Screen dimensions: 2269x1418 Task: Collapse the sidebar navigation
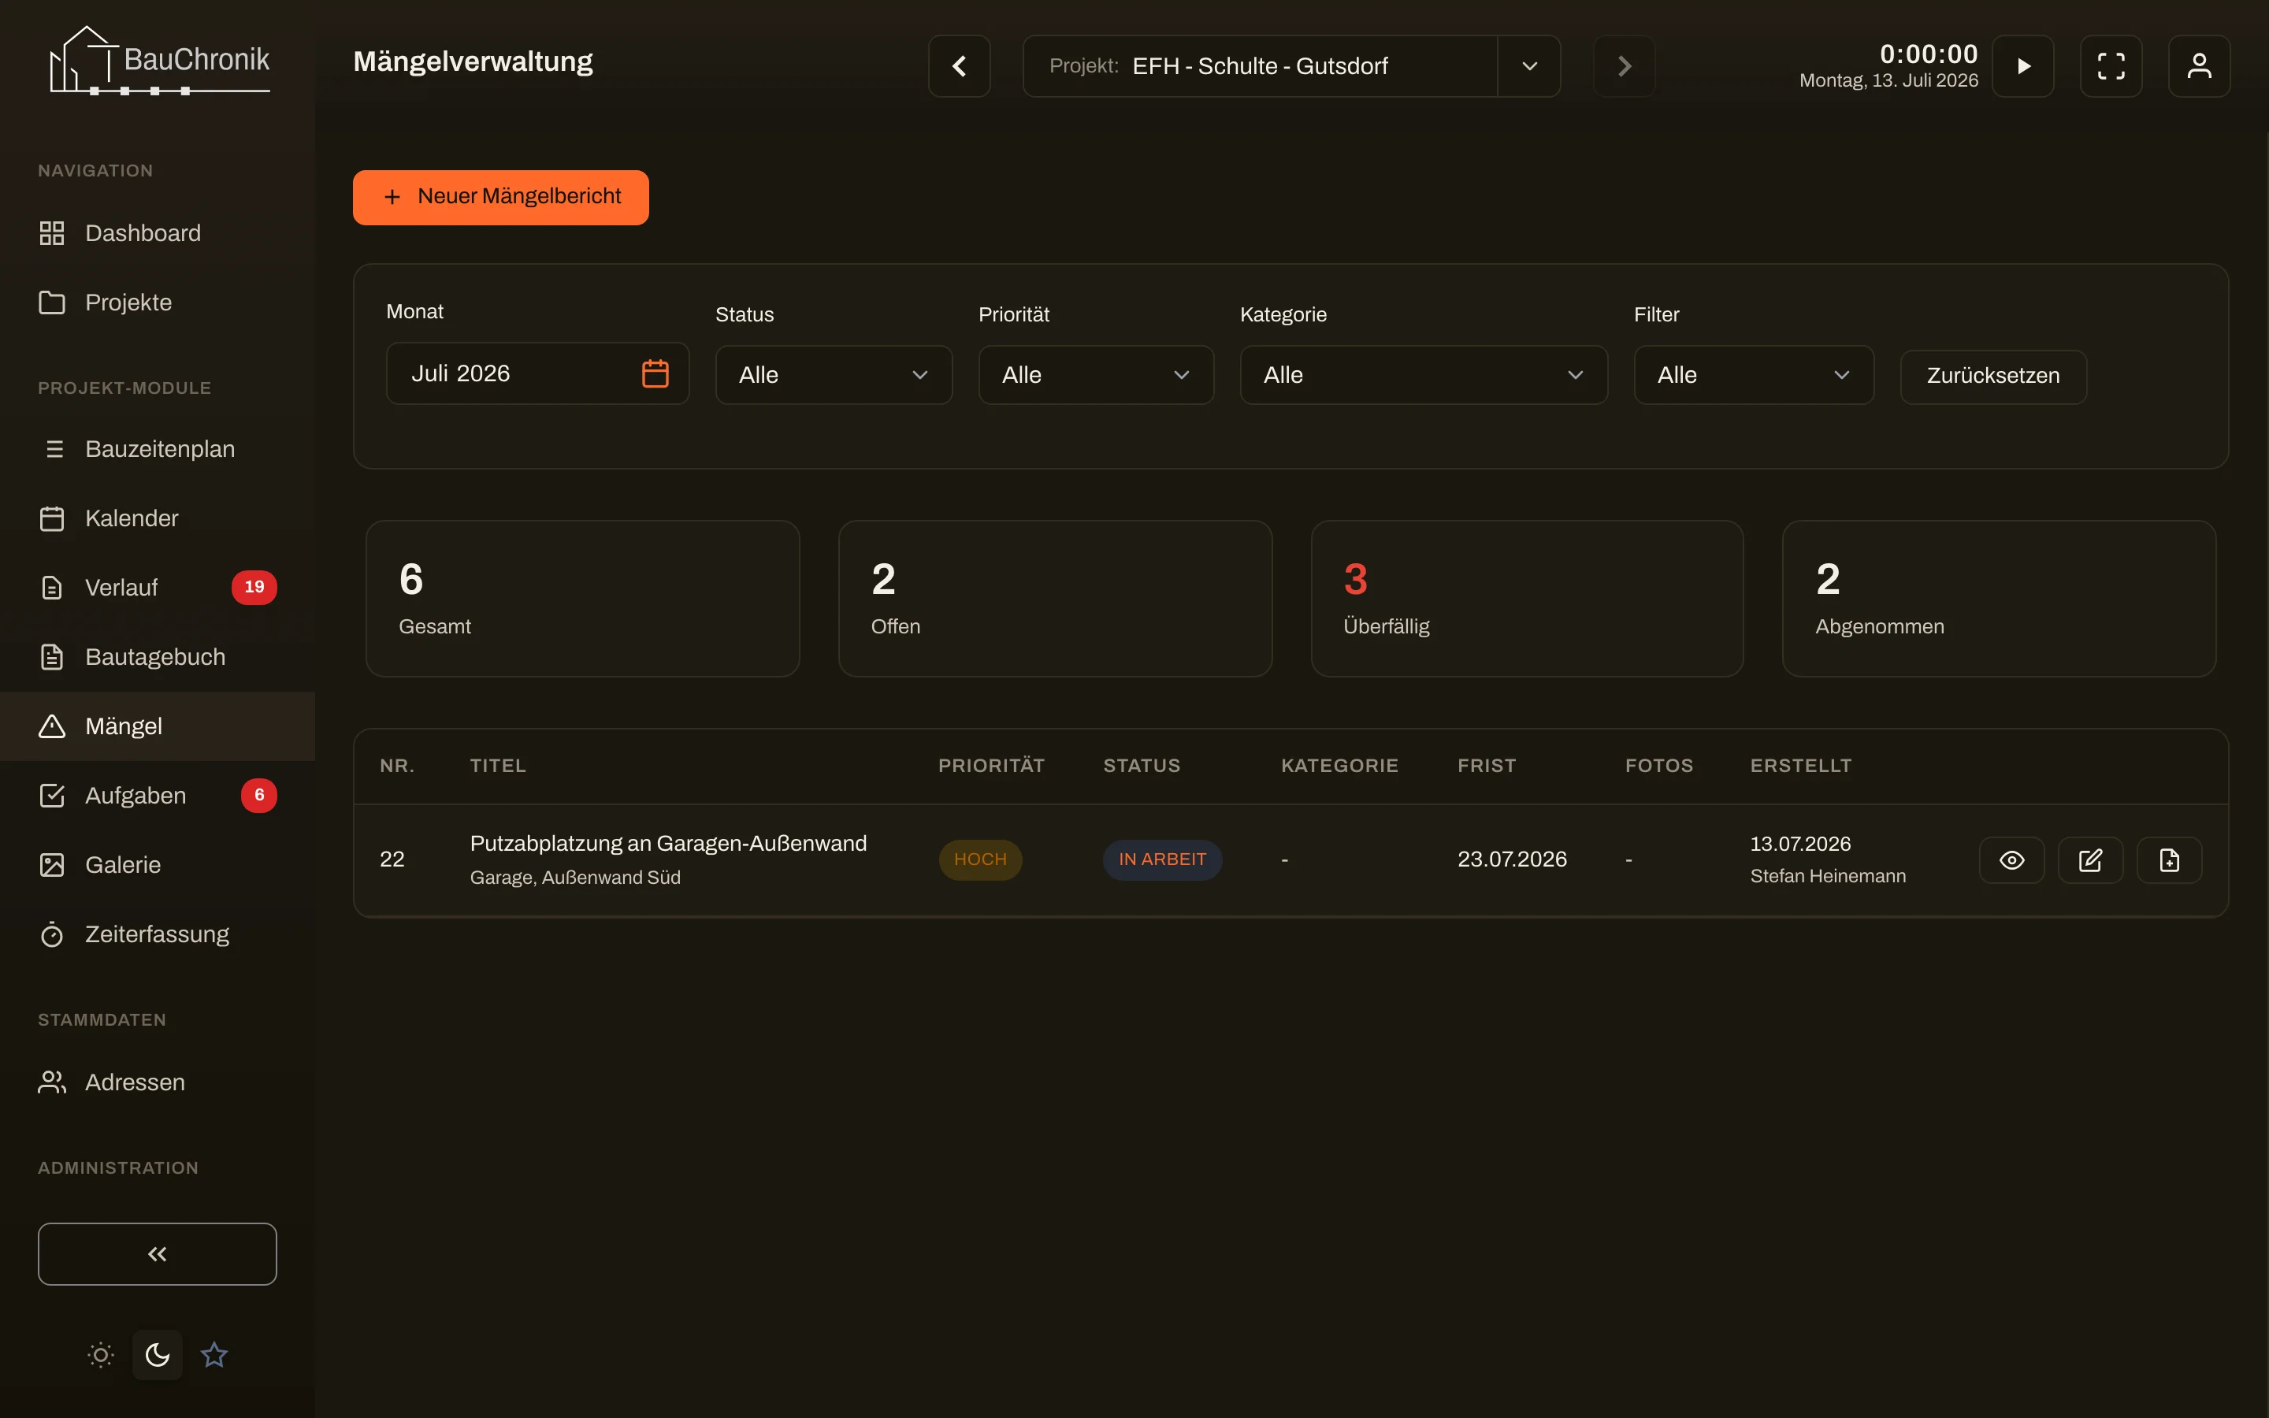click(x=158, y=1254)
